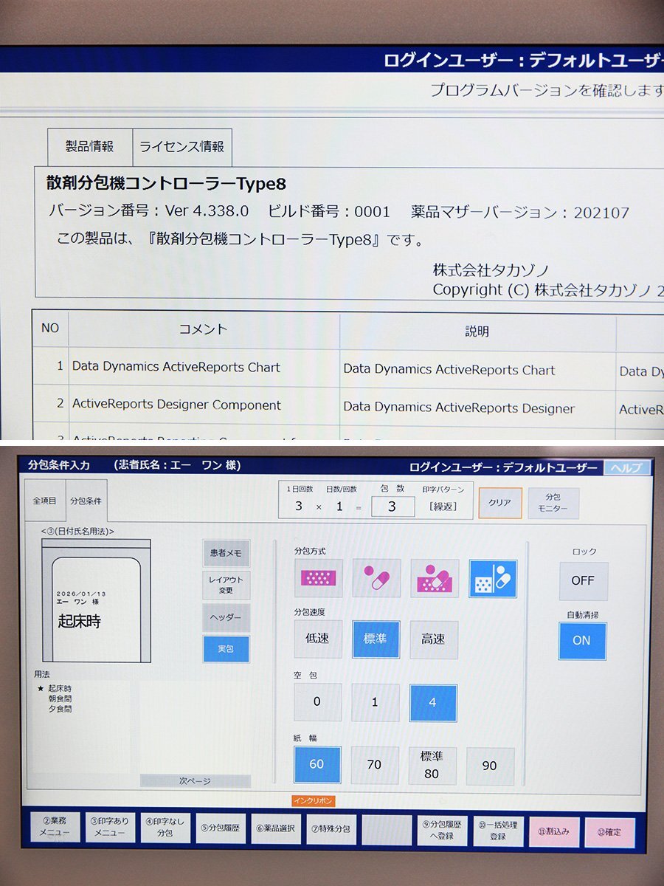Select 朝食間 in the usage list

[x=60, y=698]
